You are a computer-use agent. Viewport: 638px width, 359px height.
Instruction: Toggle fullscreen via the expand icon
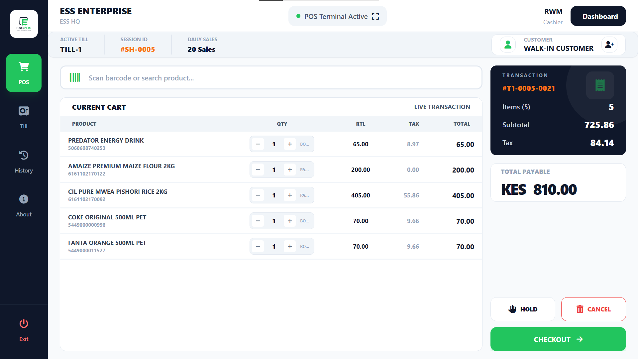pos(375,16)
